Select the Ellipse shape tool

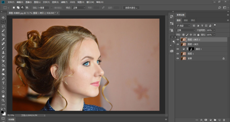point(3,92)
